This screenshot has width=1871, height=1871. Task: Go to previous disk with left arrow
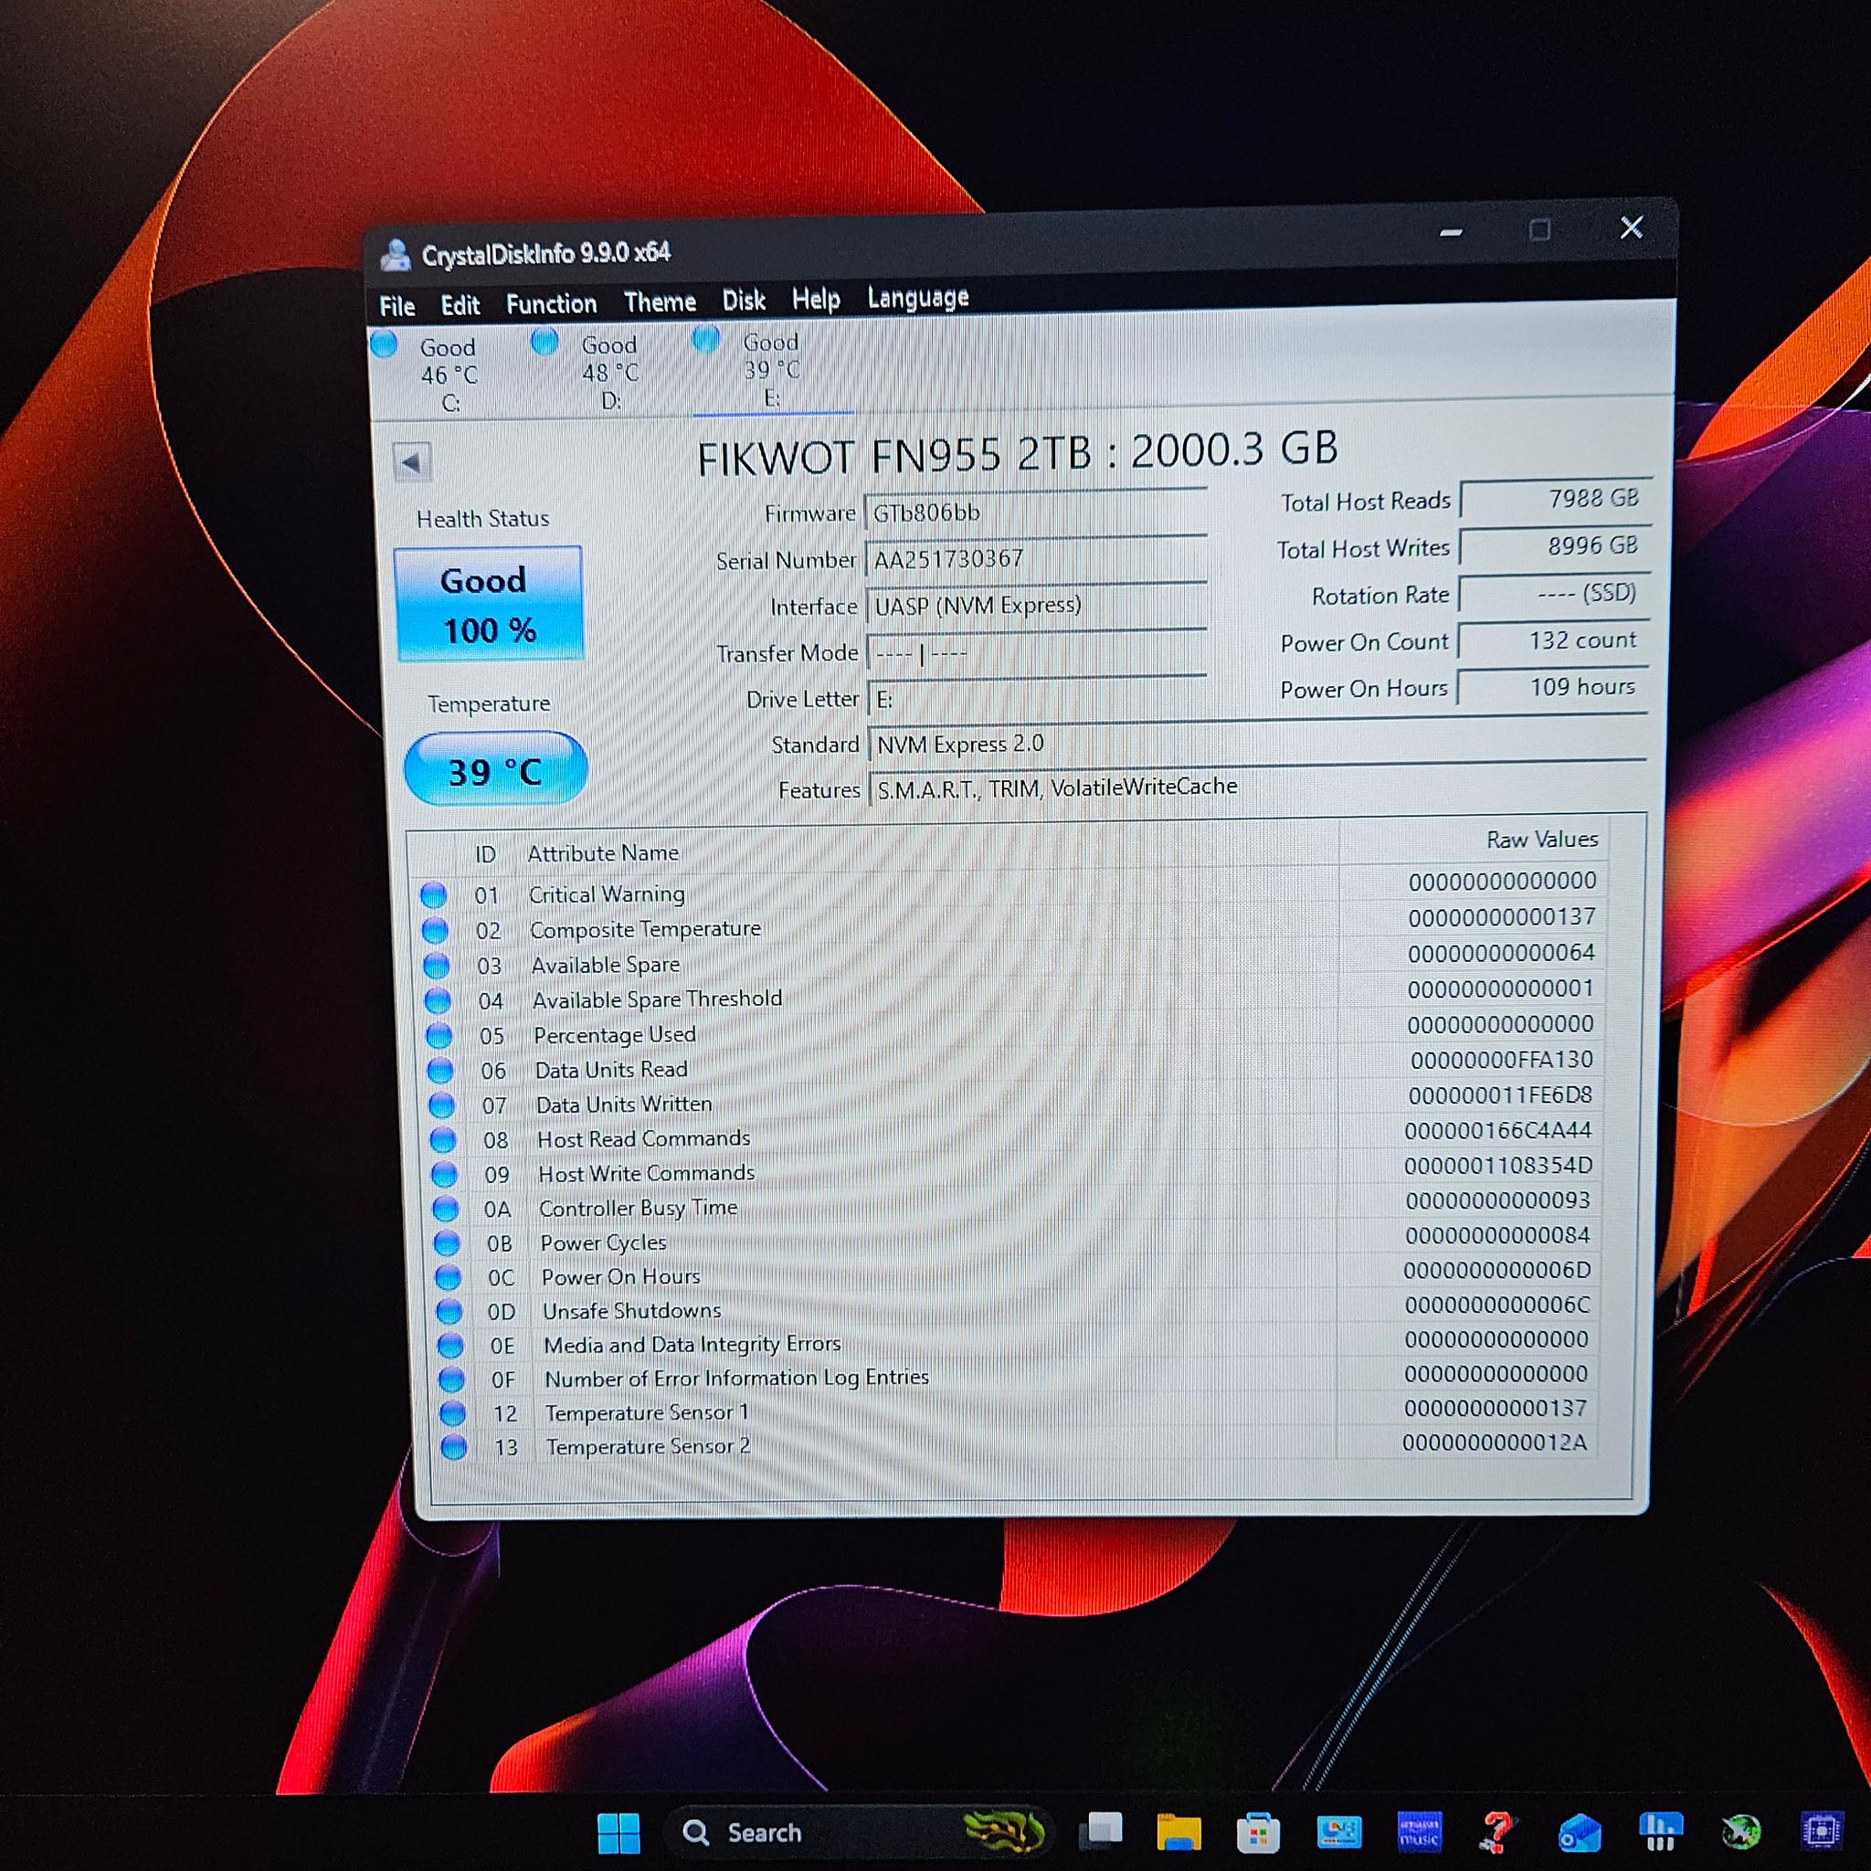412,462
